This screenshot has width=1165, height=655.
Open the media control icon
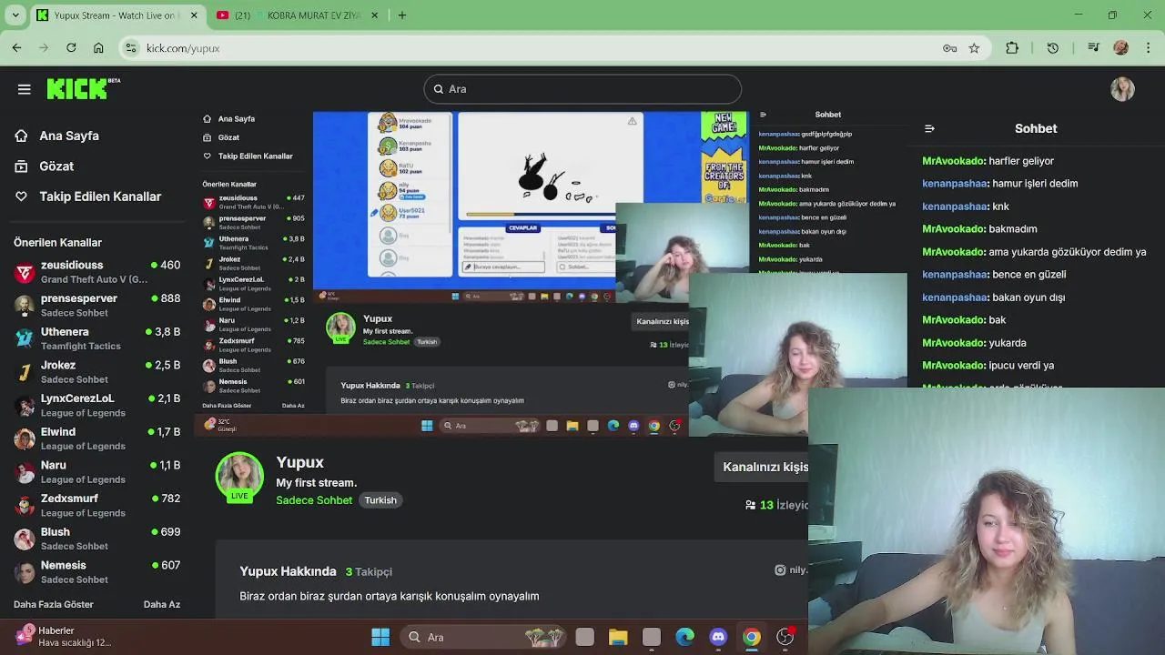[x=1094, y=48]
